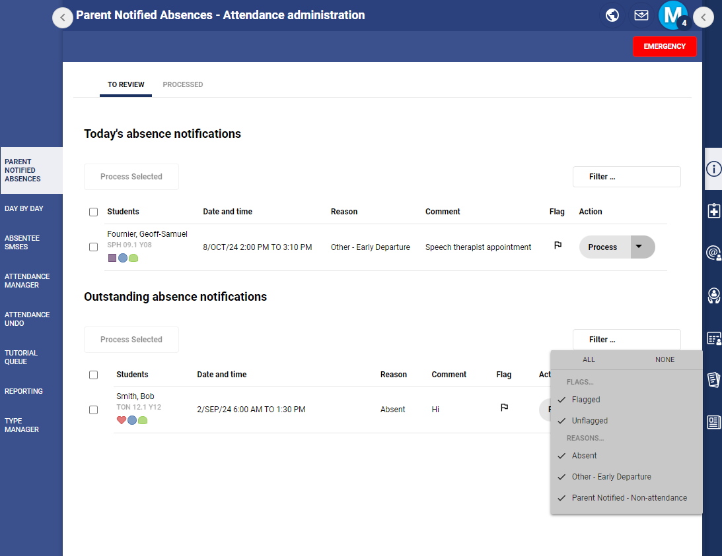The image size is (722, 556).
Task: Open the info panel in the right sidebar
Action: point(713,169)
